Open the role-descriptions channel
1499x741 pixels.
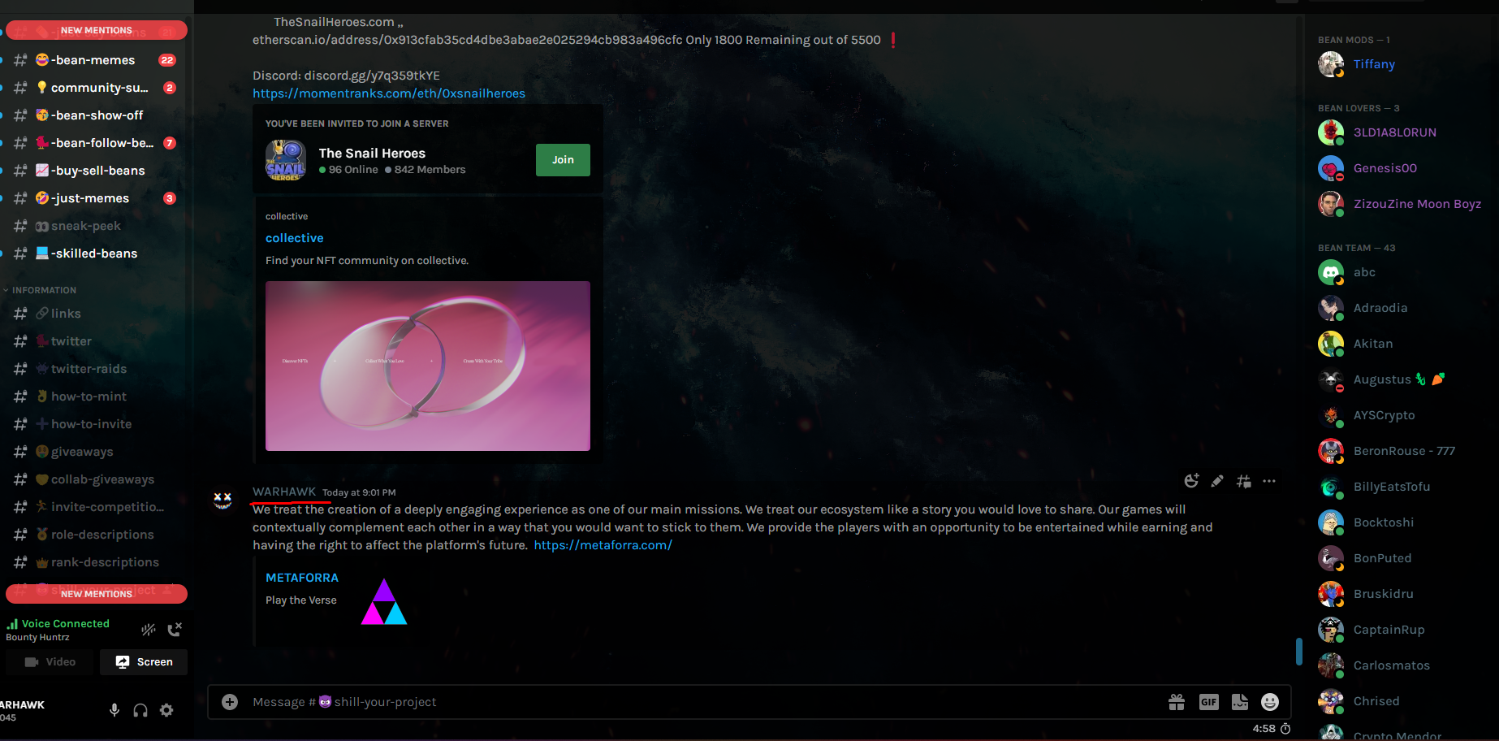(x=97, y=535)
